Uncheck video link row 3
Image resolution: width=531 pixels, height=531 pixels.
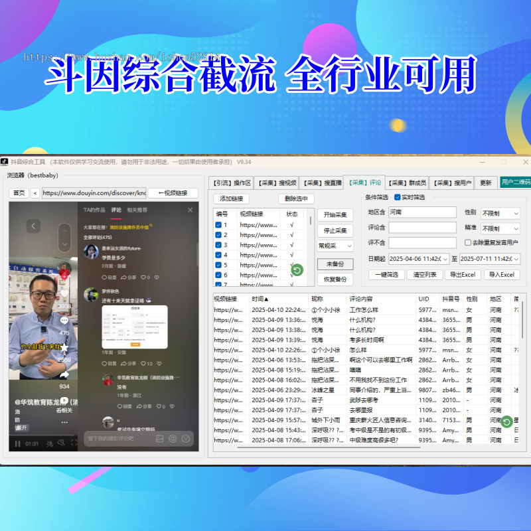(218, 245)
